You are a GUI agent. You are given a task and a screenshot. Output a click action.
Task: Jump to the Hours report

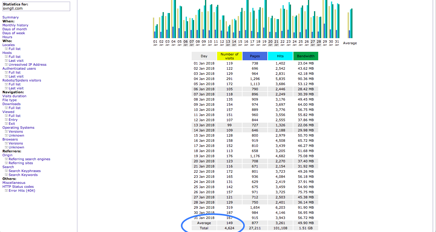(8, 37)
